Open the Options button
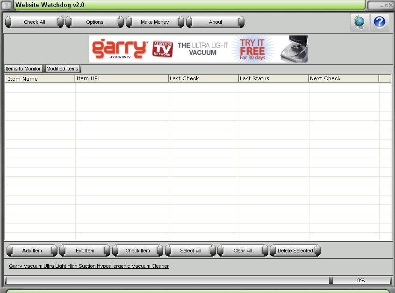 (x=95, y=22)
